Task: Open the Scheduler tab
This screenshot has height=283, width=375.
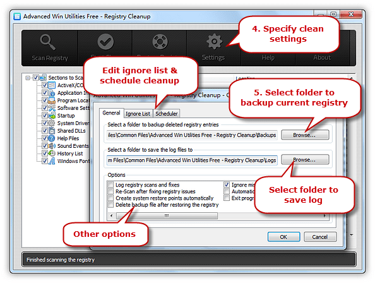Action: [x=167, y=114]
